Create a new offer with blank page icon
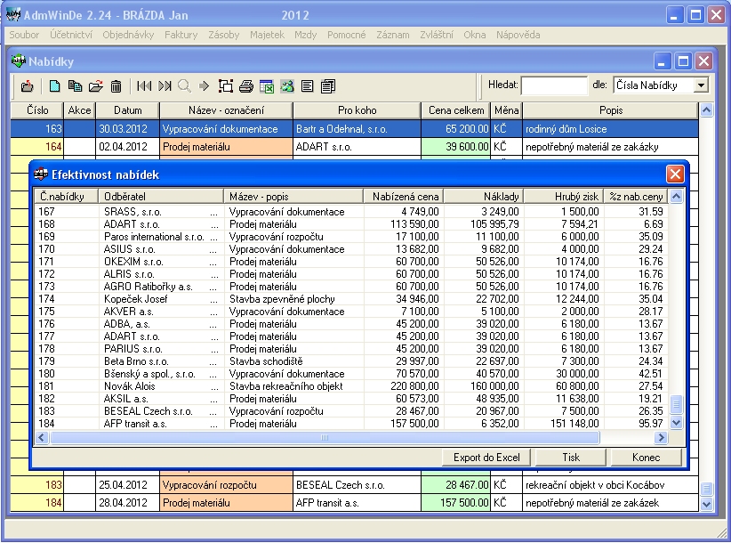The height and width of the screenshot is (543, 731). pos(54,86)
